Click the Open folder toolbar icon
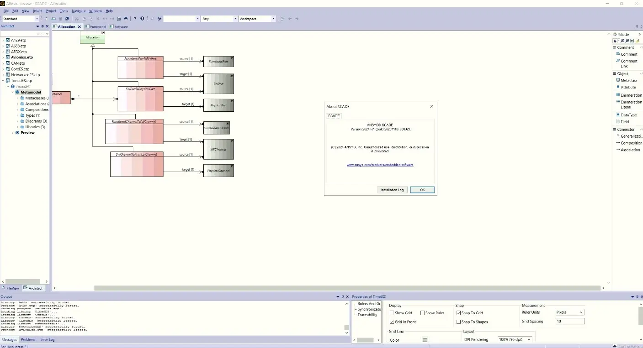Image resolution: width=643 pixels, height=348 pixels. click(53, 19)
